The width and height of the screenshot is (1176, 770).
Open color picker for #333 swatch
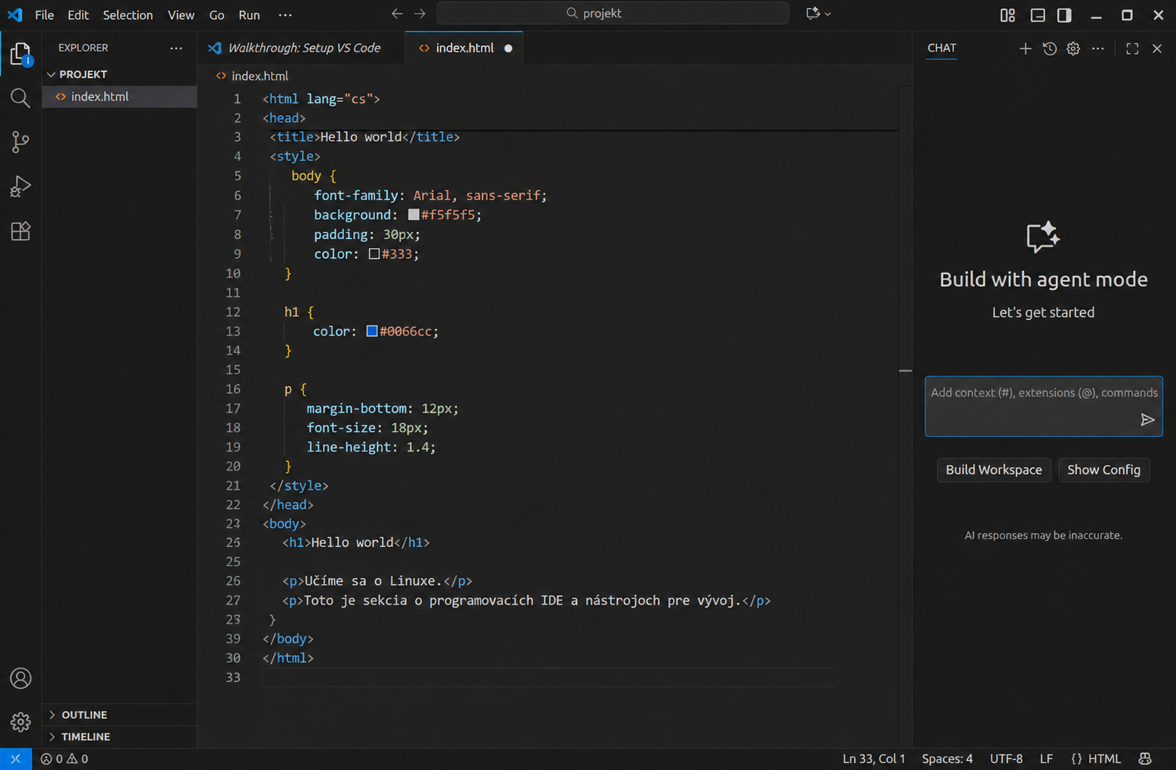click(x=374, y=254)
